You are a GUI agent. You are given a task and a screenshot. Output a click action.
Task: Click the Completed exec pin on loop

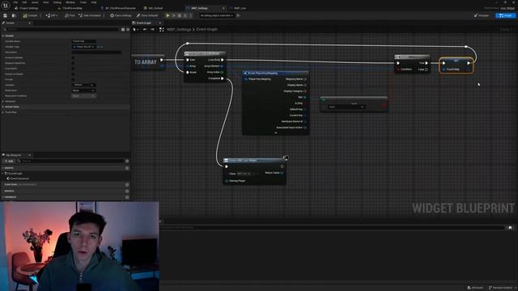(x=223, y=78)
